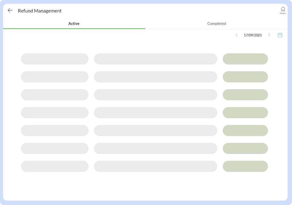Open Orders via the home icon
This screenshot has width=292, height=205.
pyautogui.click(x=283, y=10)
